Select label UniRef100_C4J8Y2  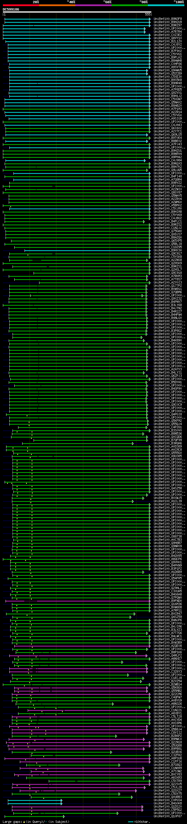[168, 44]
